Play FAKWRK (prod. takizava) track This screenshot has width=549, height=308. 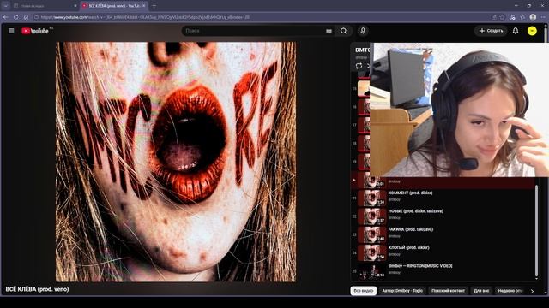point(411,229)
